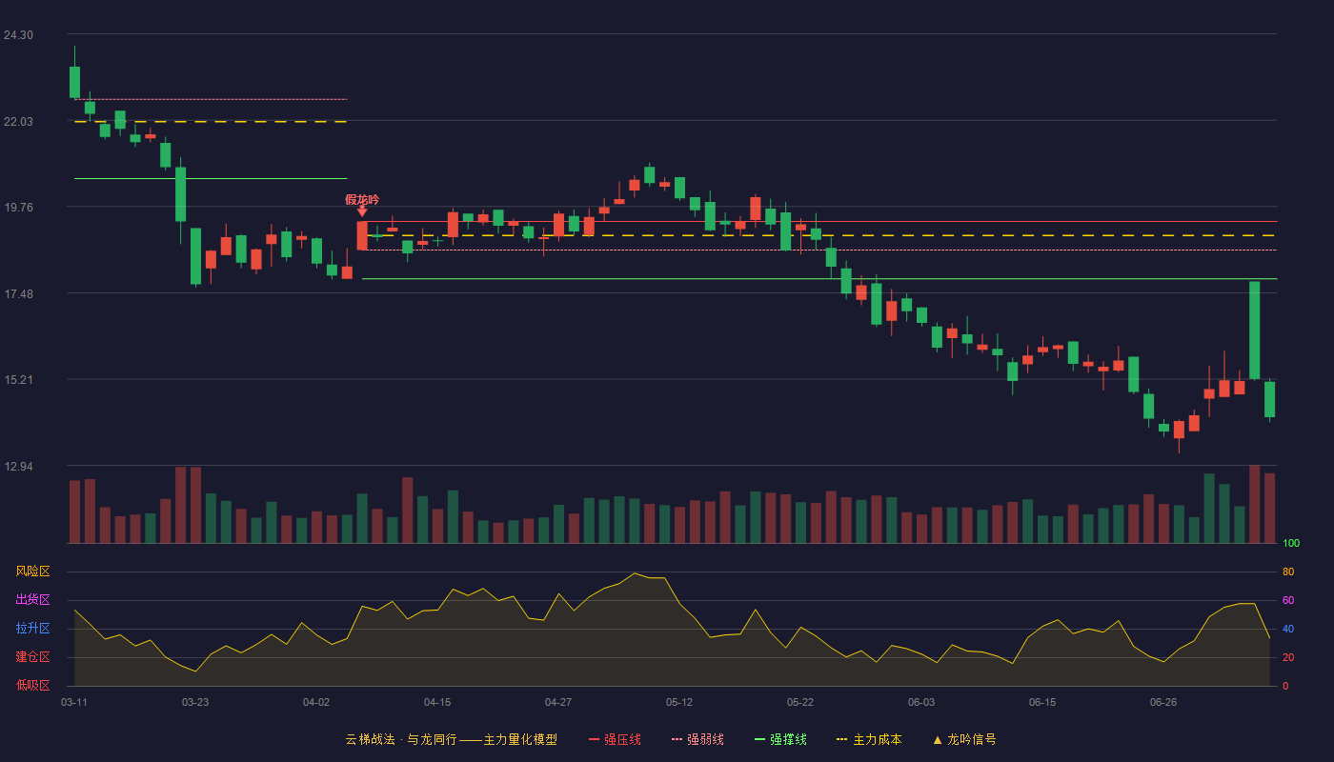Image resolution: width=1334 pixels, height=762 pixels.
Task: Click the tallest red volume bar at right
Action: [1255, 504]
